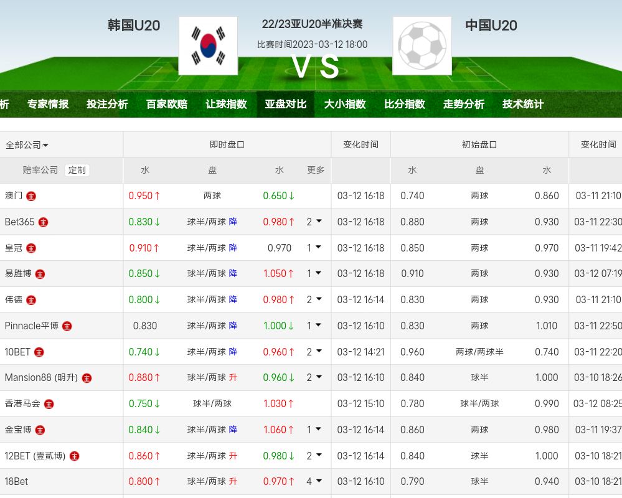Expand more odds for the 金宝博 row
Image resolution: width=622 pixels, height=498 pixels.
click(x=314, y=430)
